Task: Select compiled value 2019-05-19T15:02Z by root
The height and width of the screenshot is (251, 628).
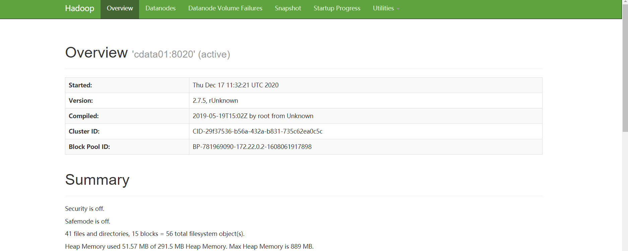Action: point(253,116)
